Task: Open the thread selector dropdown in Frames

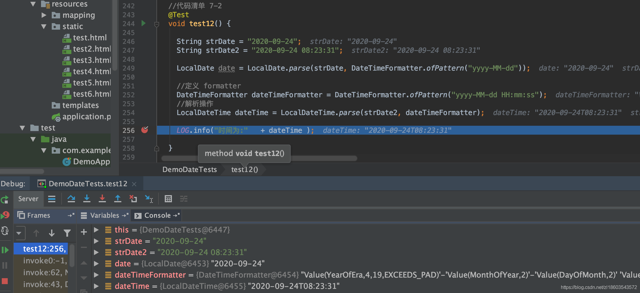Action: pos(19,233)
